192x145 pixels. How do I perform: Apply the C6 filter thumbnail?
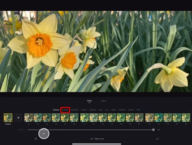point(130,118)
